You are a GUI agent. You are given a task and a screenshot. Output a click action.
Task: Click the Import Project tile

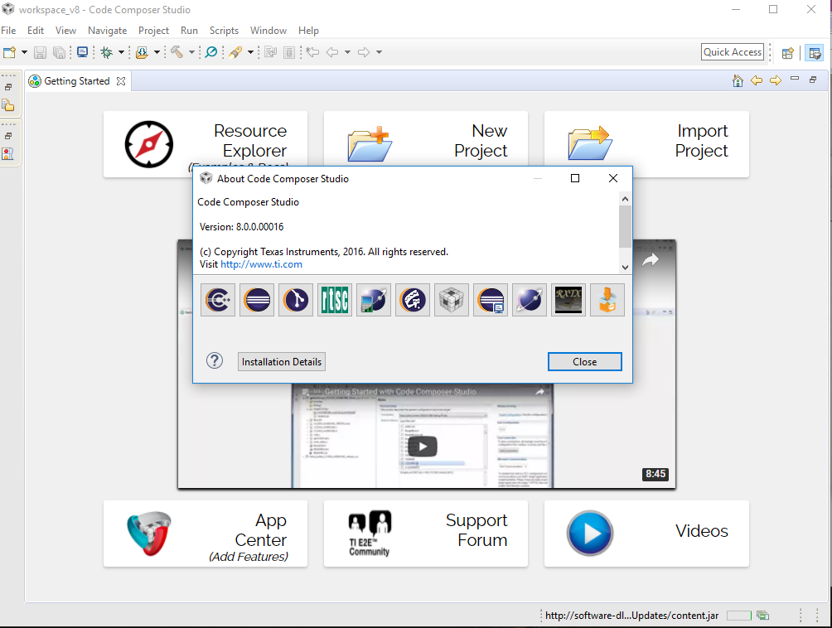[x=647, y=144]
